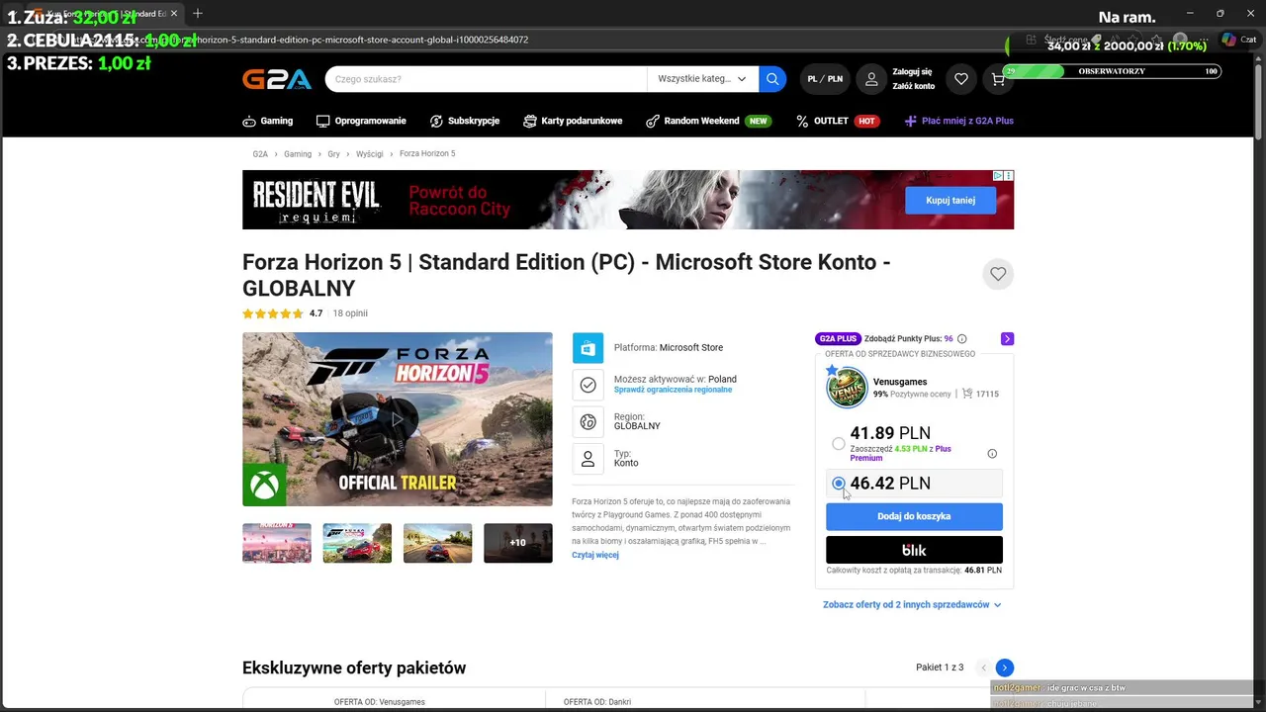Pay with the blik button
1266x712 pixels.
click(914, 550)
